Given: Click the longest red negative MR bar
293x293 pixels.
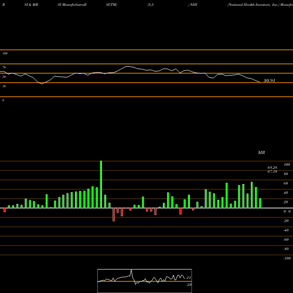Looking at the screenshot, I should tap(114, 214).
